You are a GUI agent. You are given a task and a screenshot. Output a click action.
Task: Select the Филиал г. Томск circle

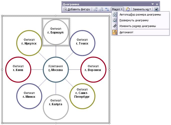82,43
